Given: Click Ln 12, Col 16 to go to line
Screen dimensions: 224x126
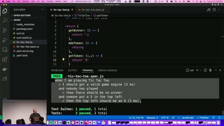Looking at the screenshot, I should (x=136, y=118).
